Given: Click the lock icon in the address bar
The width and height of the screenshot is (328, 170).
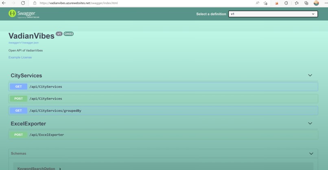Looking at the screenshot, I should pos(35,3).
